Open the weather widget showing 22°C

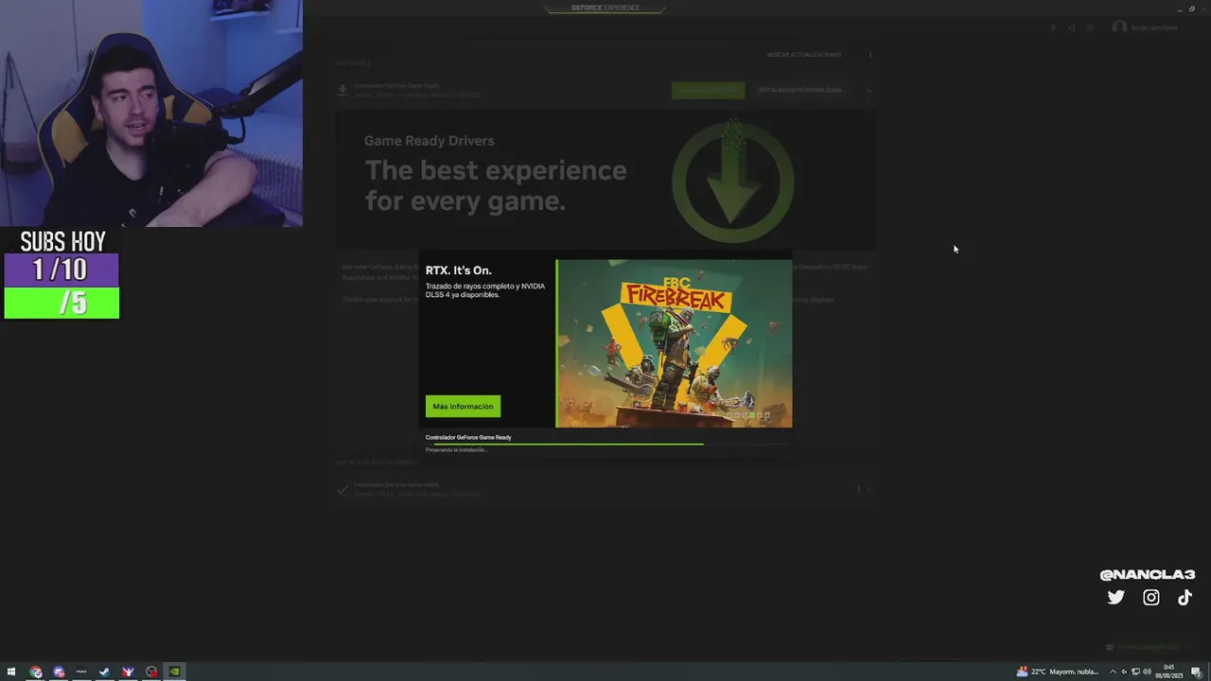click(1058, 672)
